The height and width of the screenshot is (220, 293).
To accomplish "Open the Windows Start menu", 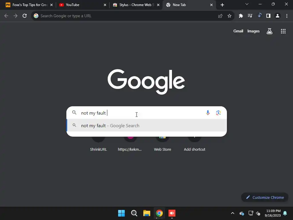I will point(121,213).
